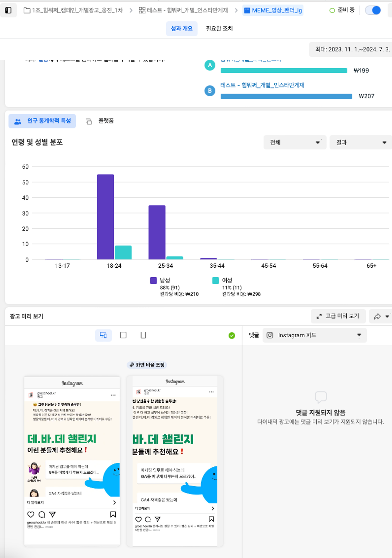Open the first Instagram feed preview thumbnail
This screenshot has height=558, width=392.
pyautogui.click(x=72, y=461)
